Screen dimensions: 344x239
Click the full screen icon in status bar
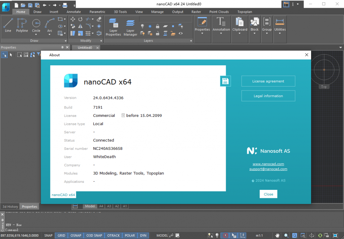point(335,236)
